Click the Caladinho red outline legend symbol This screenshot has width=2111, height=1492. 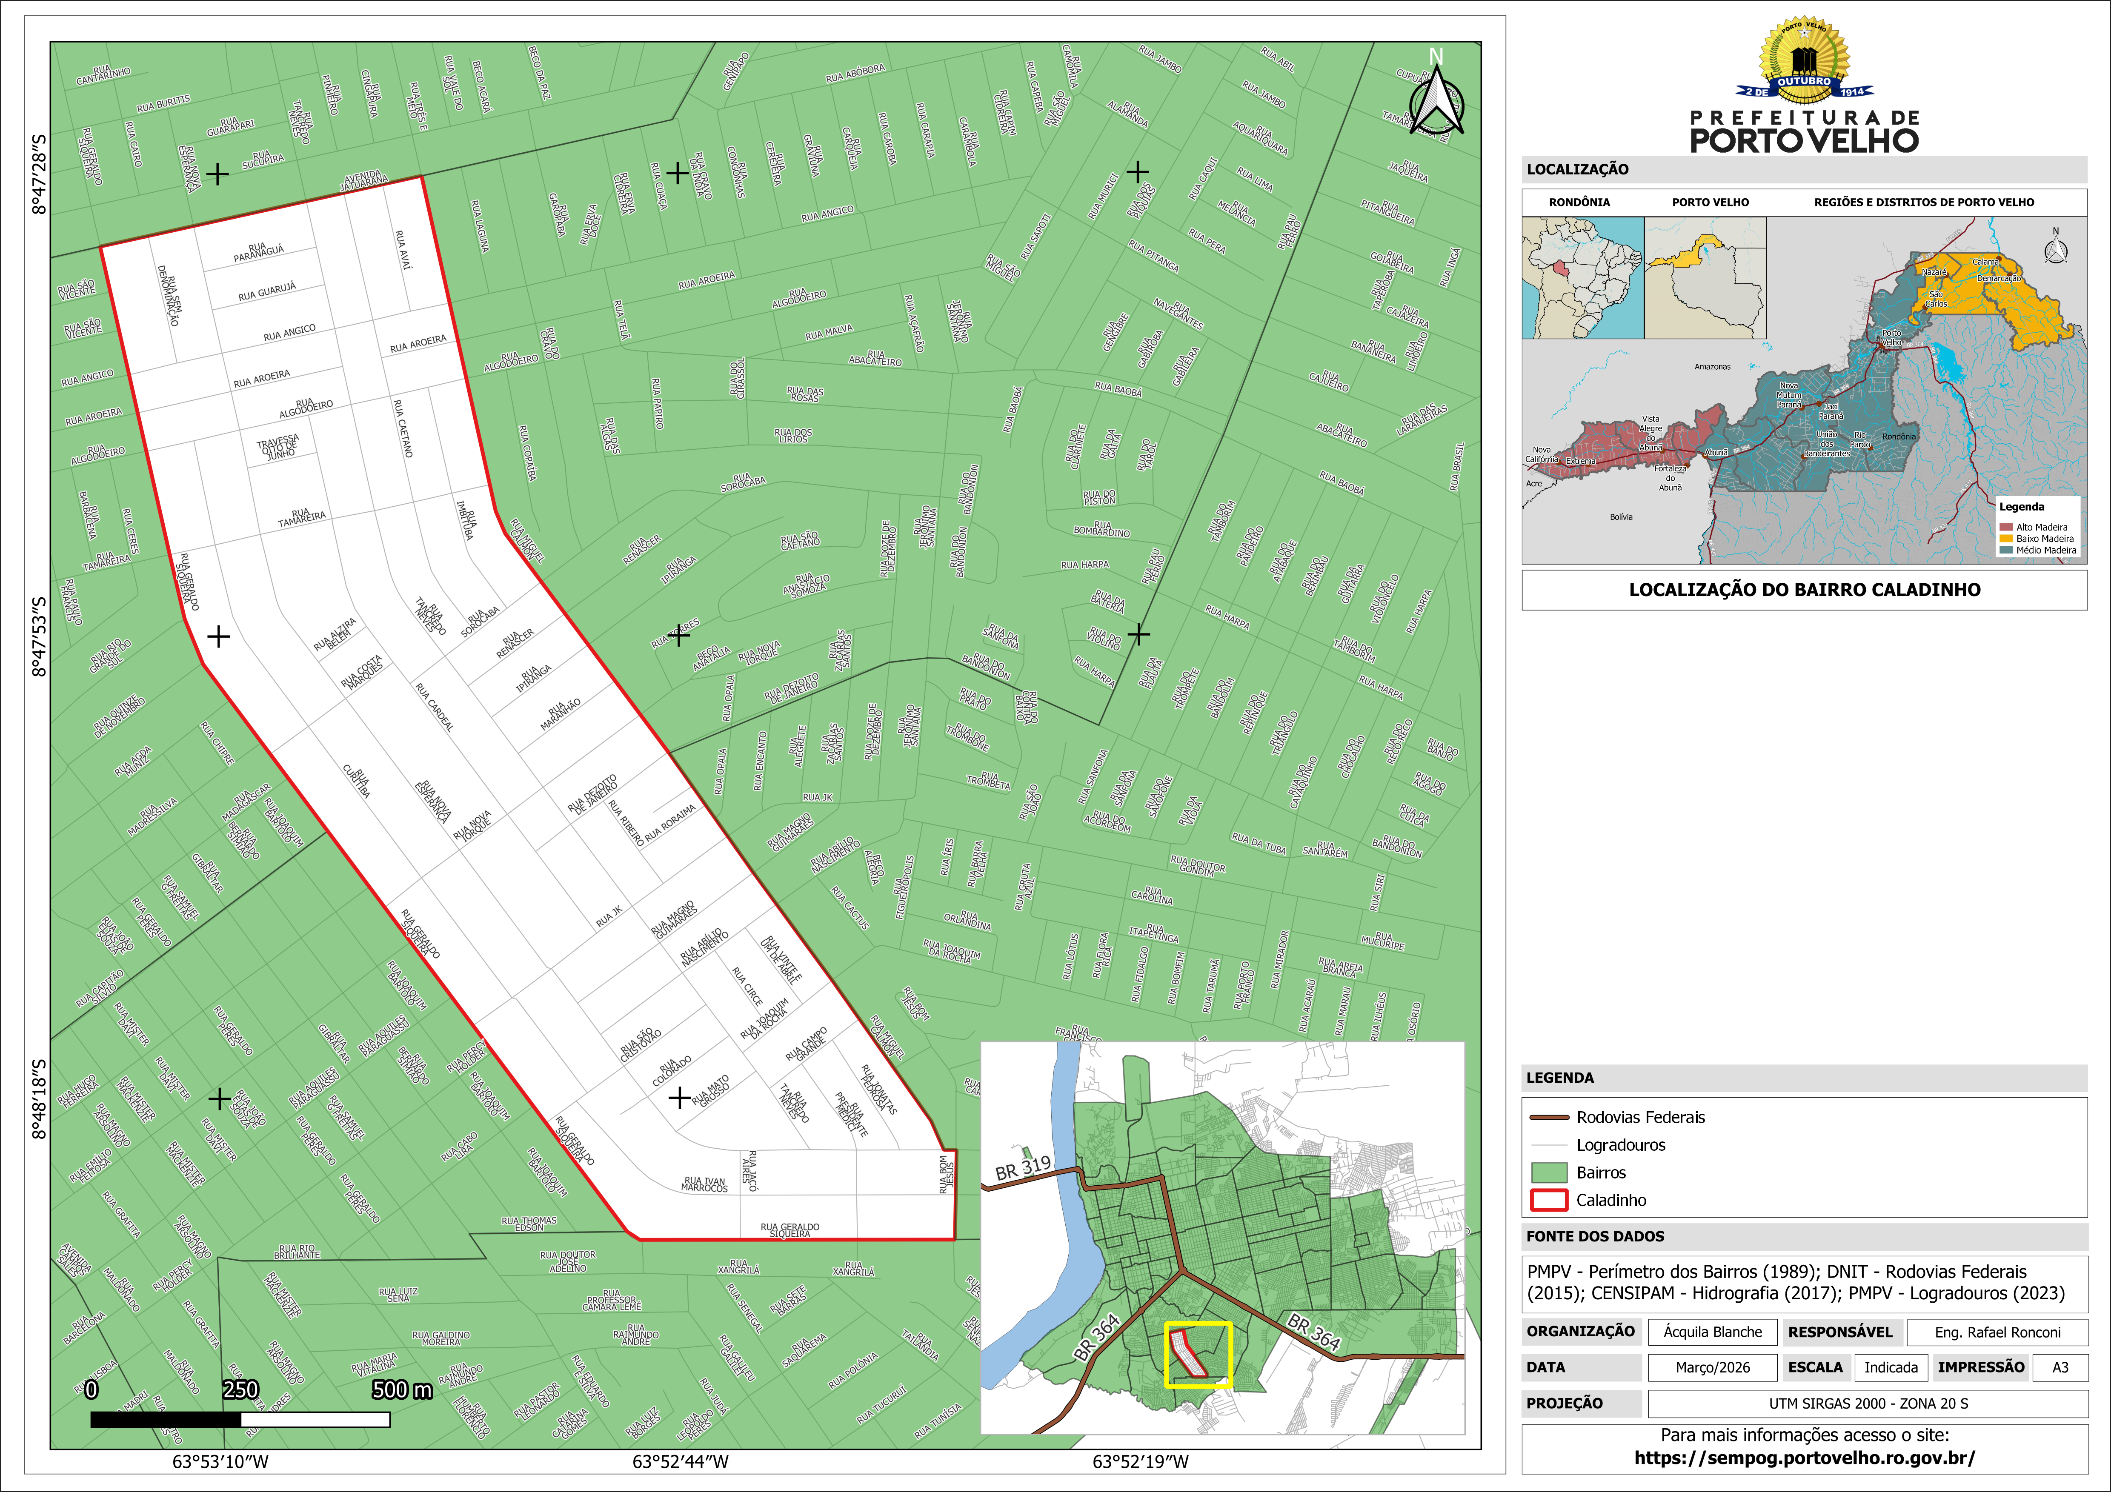1548,1201
